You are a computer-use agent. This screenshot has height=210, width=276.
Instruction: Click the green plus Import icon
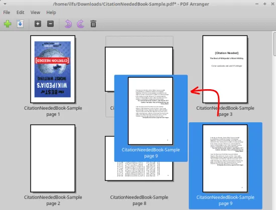click(x=8, y=24)
